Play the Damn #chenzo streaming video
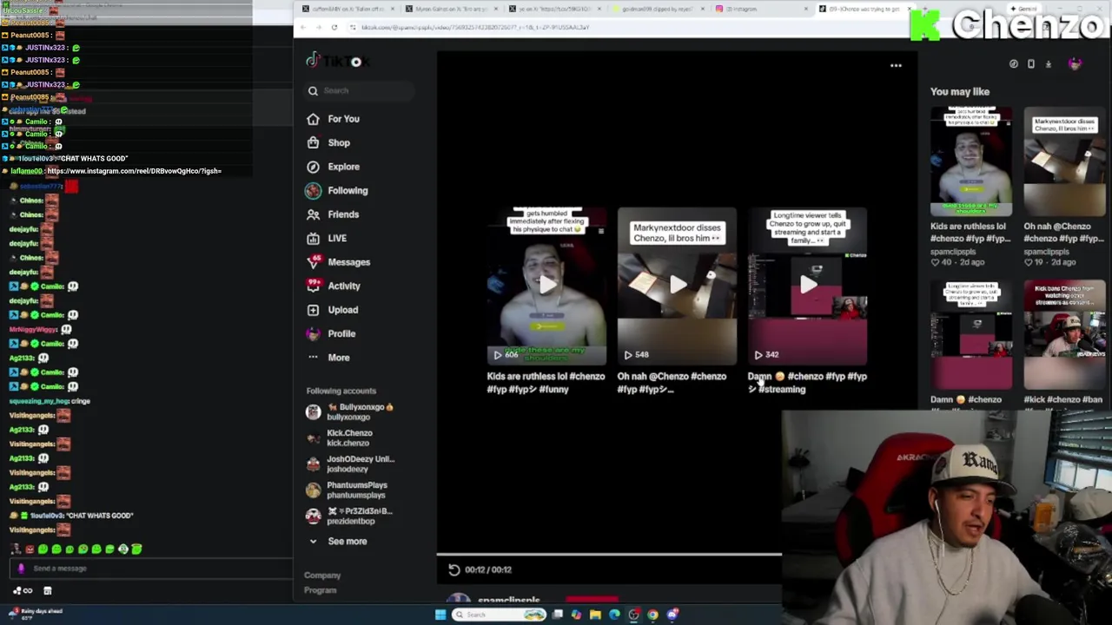Viewport: 1112px width, 625px height. pos(808,285)
